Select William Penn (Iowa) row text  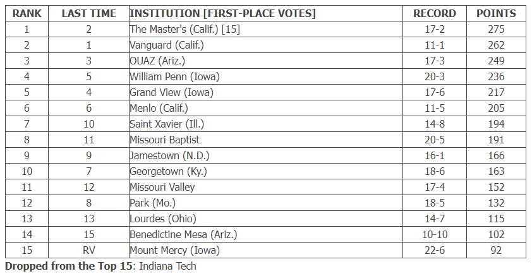(175, 76)
